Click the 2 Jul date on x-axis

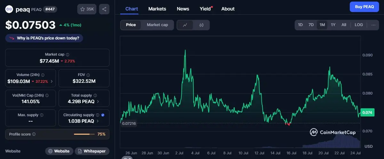[179, 153]
